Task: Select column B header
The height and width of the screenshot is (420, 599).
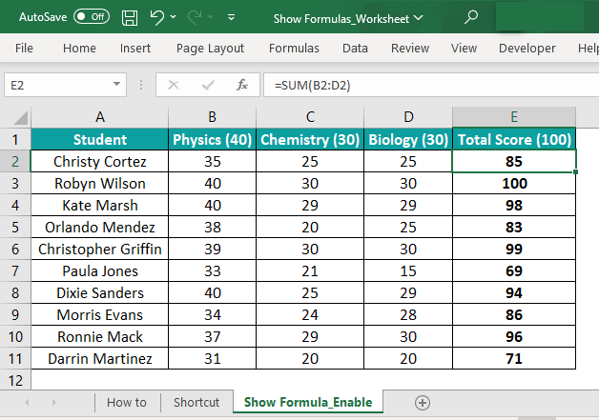Action: click(x=212, y=117)
